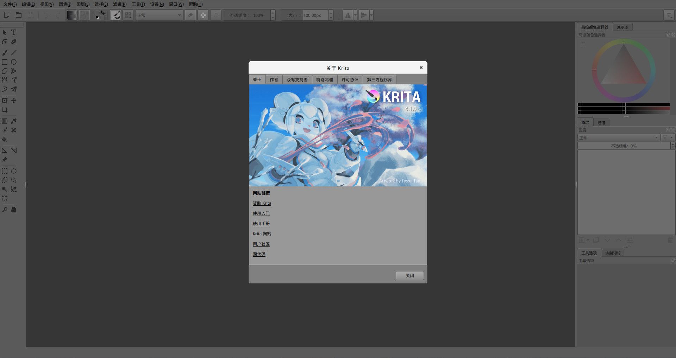Select the Bezier Curve tool
The width and height of the screenshot is (676, 358).
coord(5,80)
